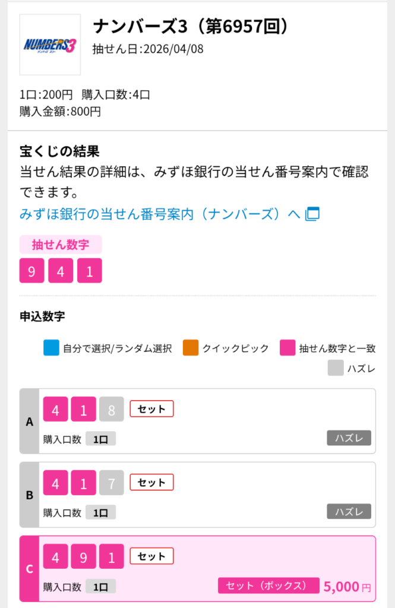395x608 pixels.
Task: Click the セット button in row B
Action: tap(151, 483)
